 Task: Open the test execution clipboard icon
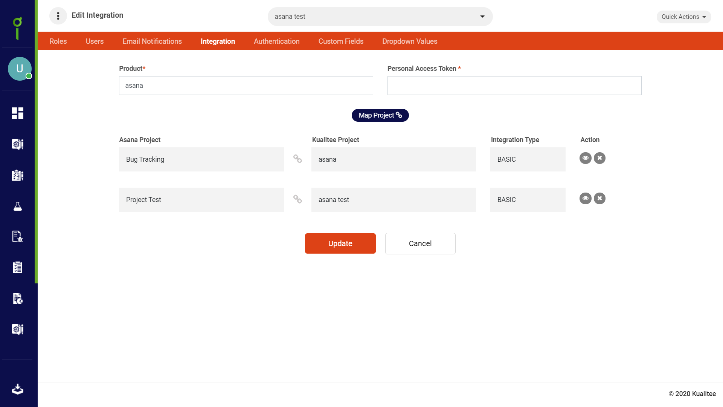(x=18, y=267)
